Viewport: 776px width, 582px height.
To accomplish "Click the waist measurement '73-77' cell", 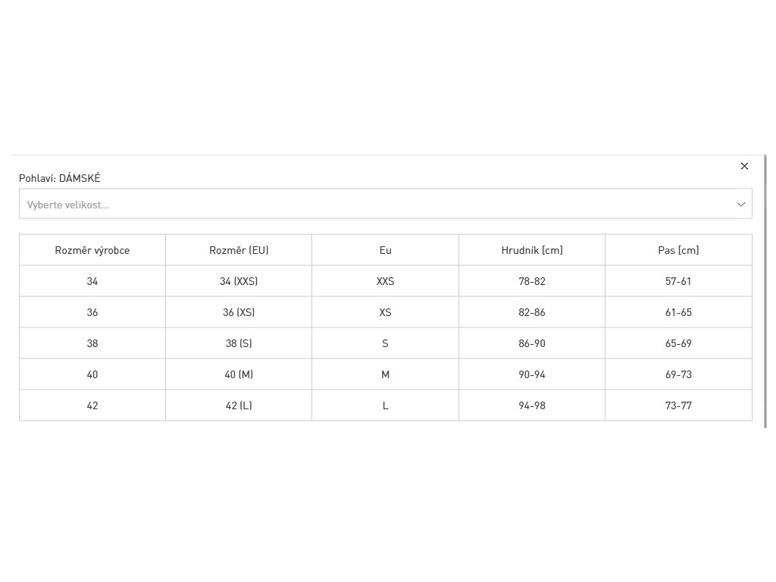I will point(678,405).
